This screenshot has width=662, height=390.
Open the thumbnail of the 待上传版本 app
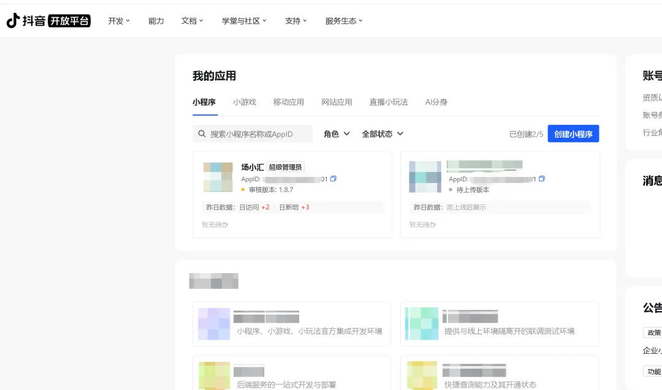coord(425,177)
